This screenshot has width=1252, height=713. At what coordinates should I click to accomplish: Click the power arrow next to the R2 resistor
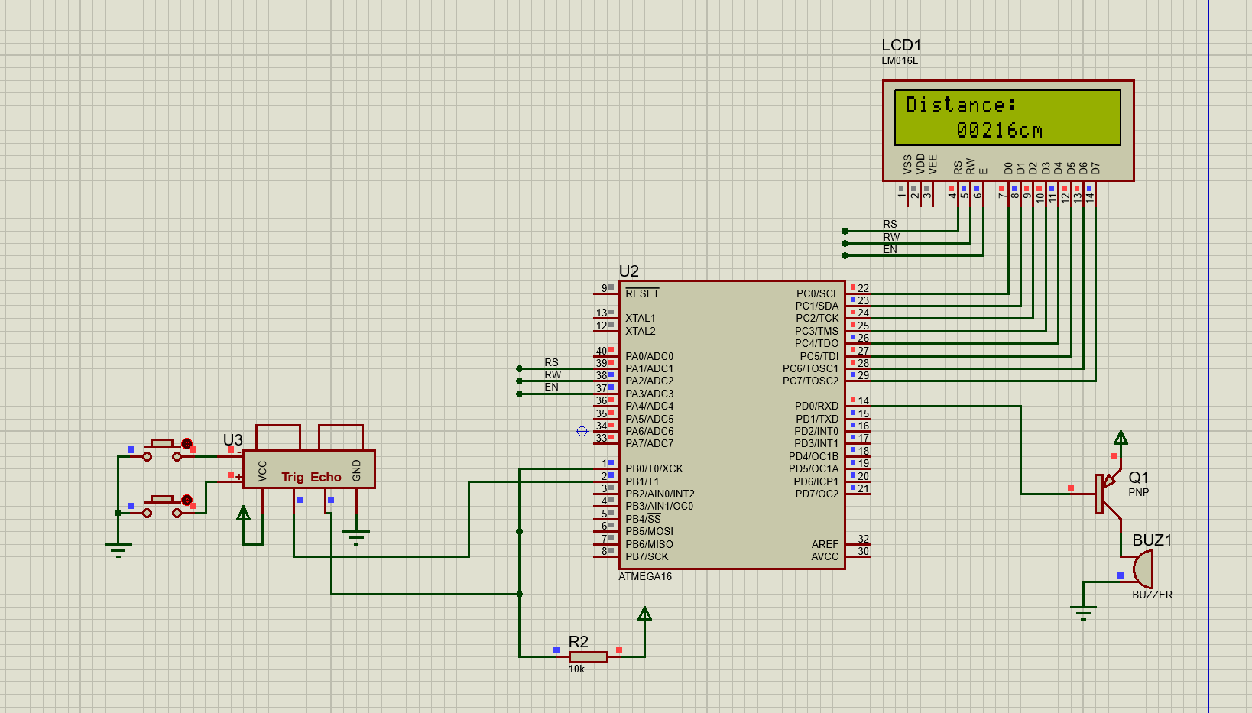[644, 614]
